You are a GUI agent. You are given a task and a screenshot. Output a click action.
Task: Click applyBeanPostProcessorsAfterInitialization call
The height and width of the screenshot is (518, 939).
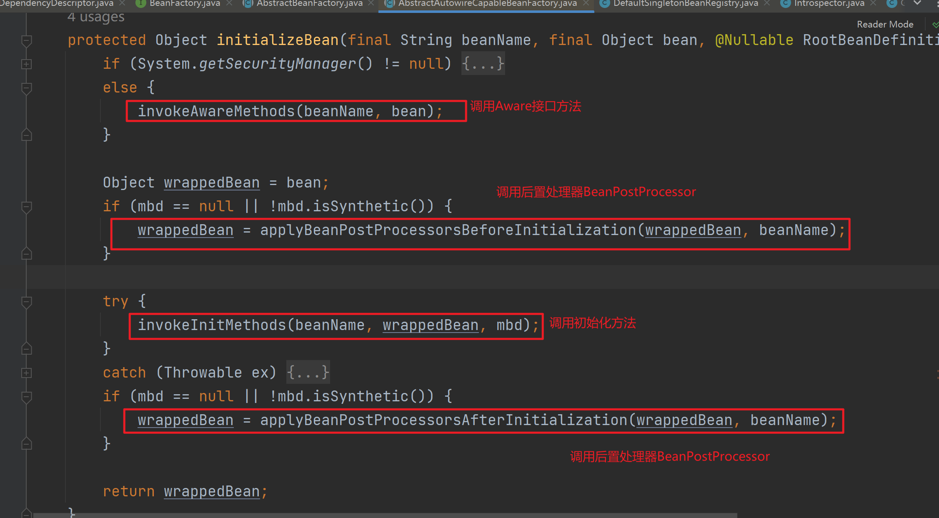tap(444, 420)
